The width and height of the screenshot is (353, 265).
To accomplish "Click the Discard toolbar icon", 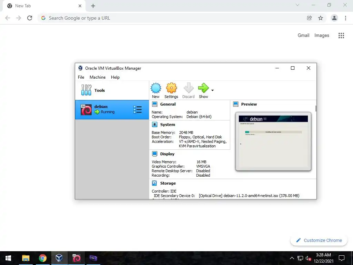I will point(189,88).
